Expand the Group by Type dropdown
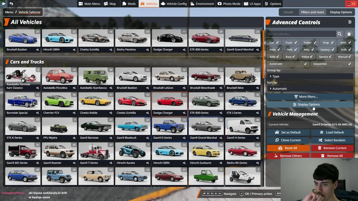This screenshot has height=201, width=358. [310, 76]
